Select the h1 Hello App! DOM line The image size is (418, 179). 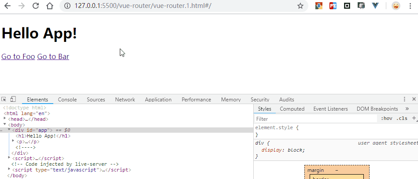pyautogui.click(x=43, y=136)
